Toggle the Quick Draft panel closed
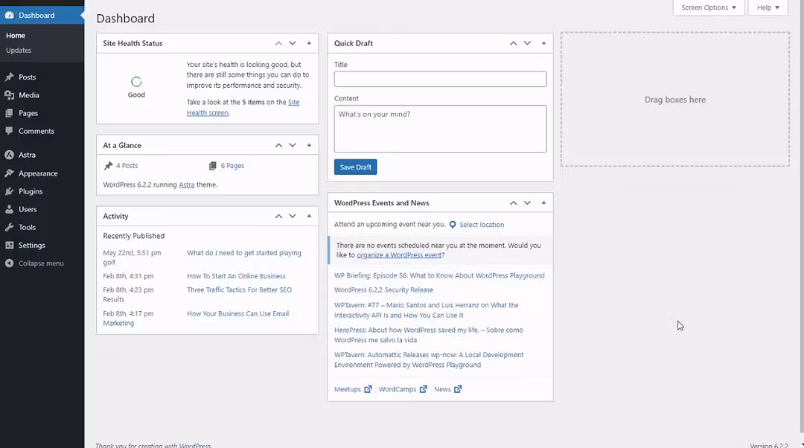 (543, 43)
